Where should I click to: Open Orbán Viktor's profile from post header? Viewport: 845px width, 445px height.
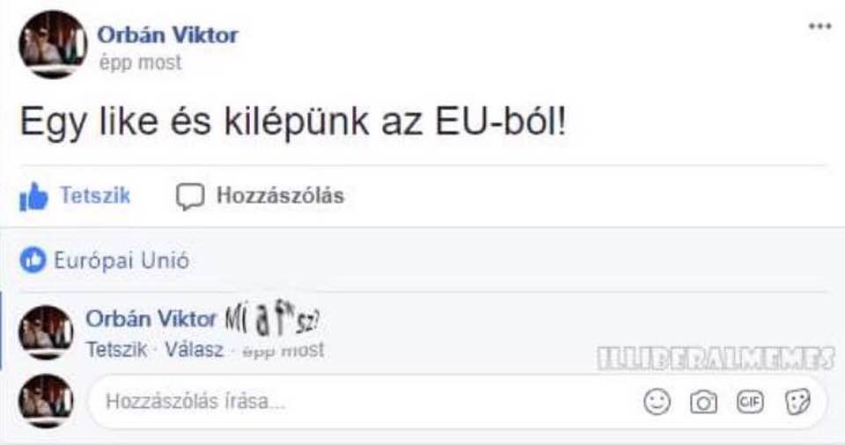click(167, 35)
